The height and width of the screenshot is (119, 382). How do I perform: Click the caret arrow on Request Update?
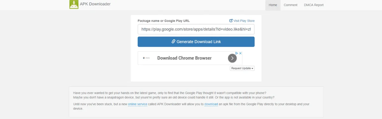(252, 69)
